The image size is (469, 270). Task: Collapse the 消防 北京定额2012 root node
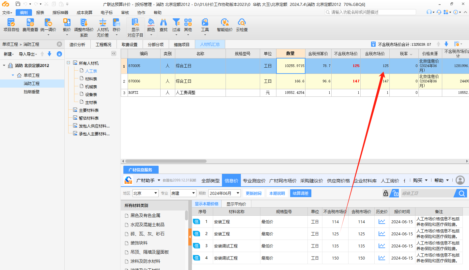pyautogui.click(x=4, y=65)
